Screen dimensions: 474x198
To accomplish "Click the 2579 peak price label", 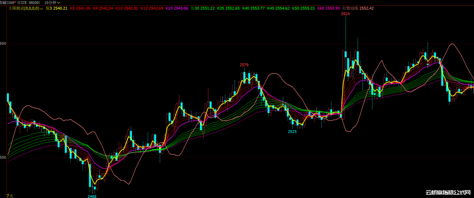I will pos(244,65).
